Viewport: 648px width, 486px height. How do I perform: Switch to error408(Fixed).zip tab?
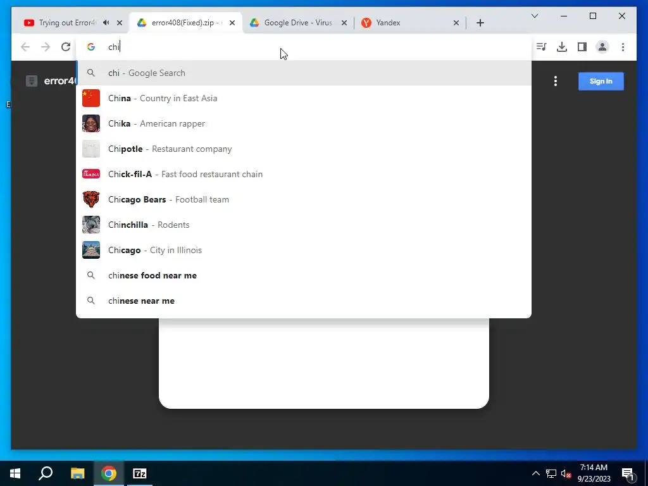(x=185, y=23)
